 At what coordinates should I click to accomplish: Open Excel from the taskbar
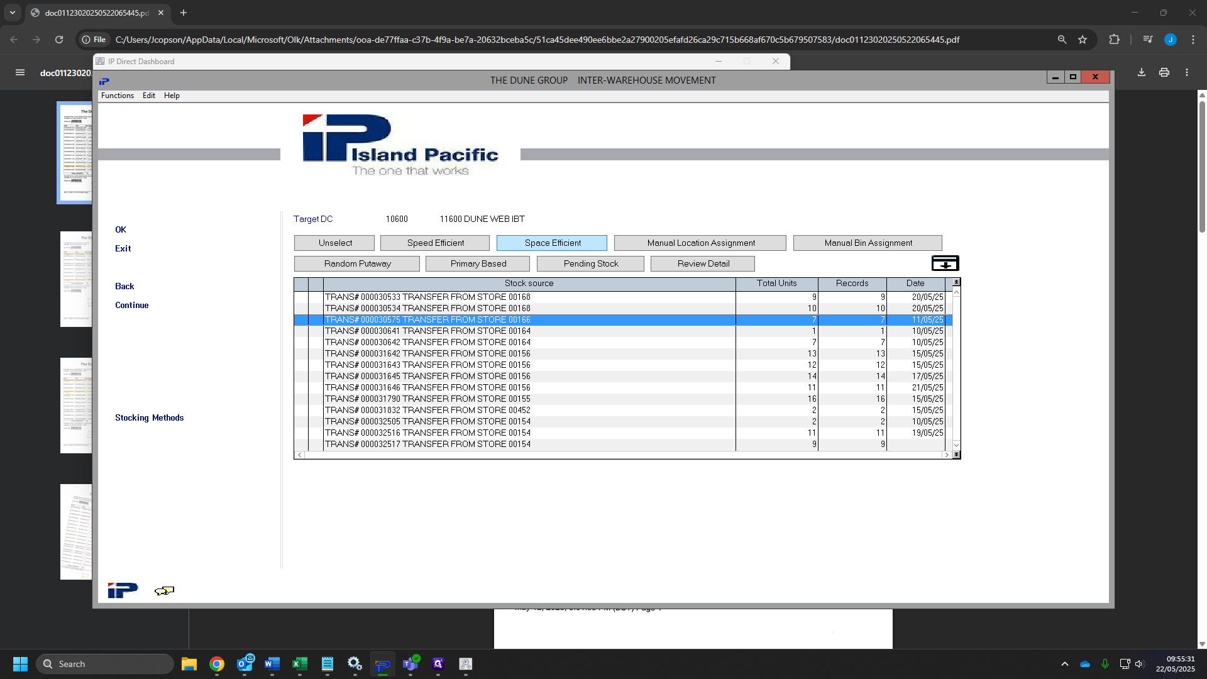300,664
